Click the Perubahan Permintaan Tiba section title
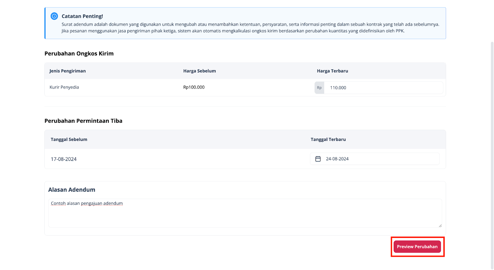Image resolution: width=494 pixels, height=270 pixels. (83, 121)
